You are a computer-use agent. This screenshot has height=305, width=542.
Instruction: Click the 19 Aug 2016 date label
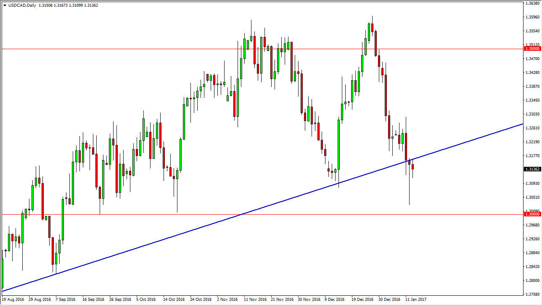pos(13,300)
